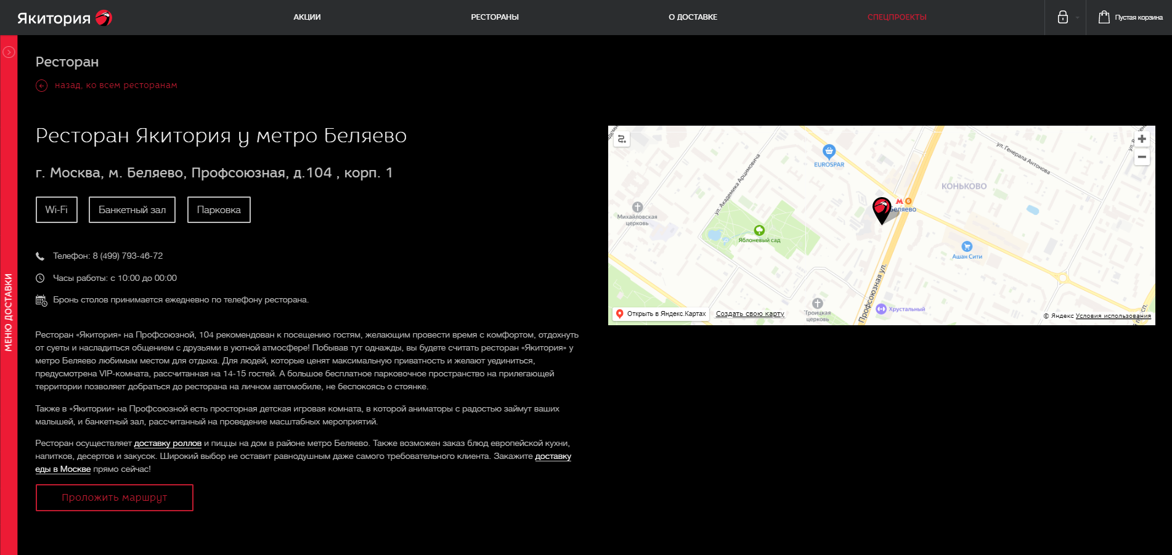Click the map routes icon button

[622, 139]
